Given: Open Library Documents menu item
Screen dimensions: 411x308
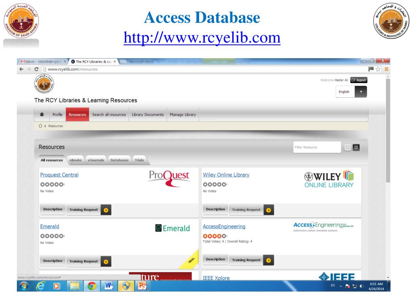Looking at the screenshot, I should 148,114.
